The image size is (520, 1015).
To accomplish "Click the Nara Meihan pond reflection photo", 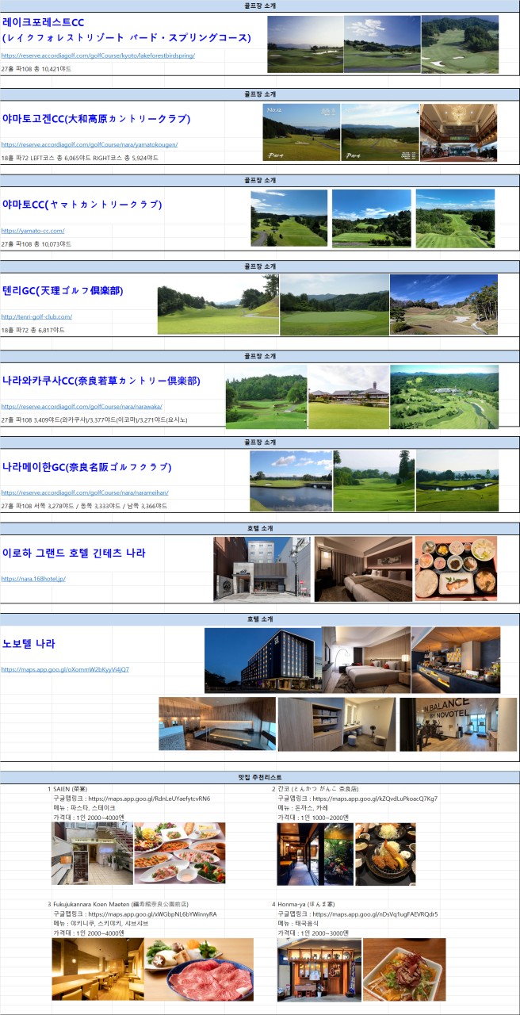I will click(x=291, y=481).
